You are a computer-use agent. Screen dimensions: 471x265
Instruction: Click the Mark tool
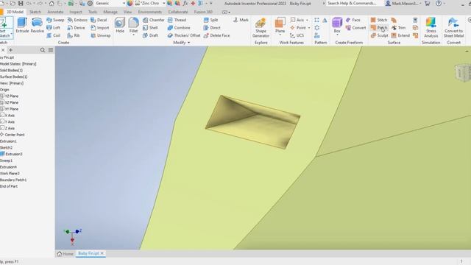click(241, 20)
